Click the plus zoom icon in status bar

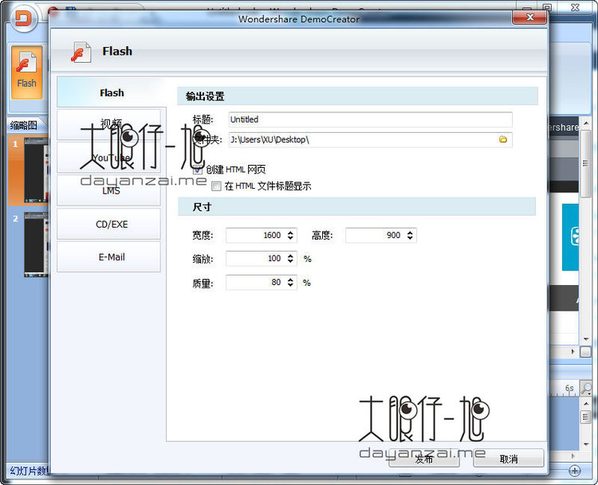click(x=575, y=471)
